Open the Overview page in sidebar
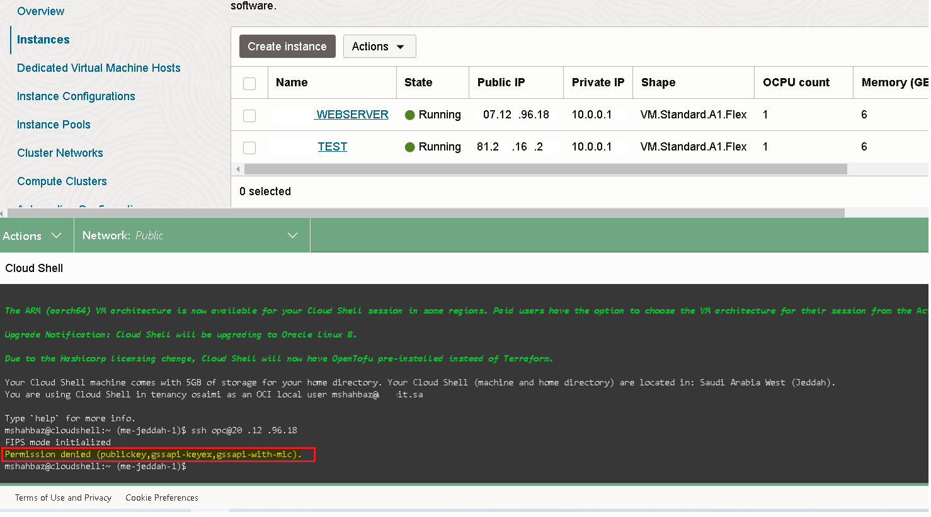Viewport: 931px width, 517px height. click(x=40, y=11)
